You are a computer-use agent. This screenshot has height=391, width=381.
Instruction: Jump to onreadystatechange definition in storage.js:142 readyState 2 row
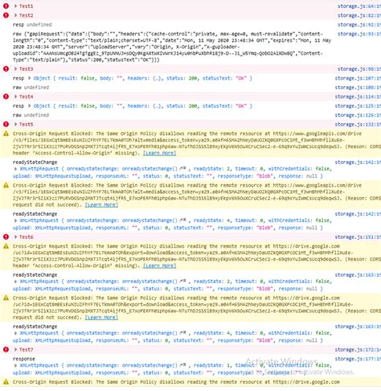pyautogui.click(x=182, y=168)
